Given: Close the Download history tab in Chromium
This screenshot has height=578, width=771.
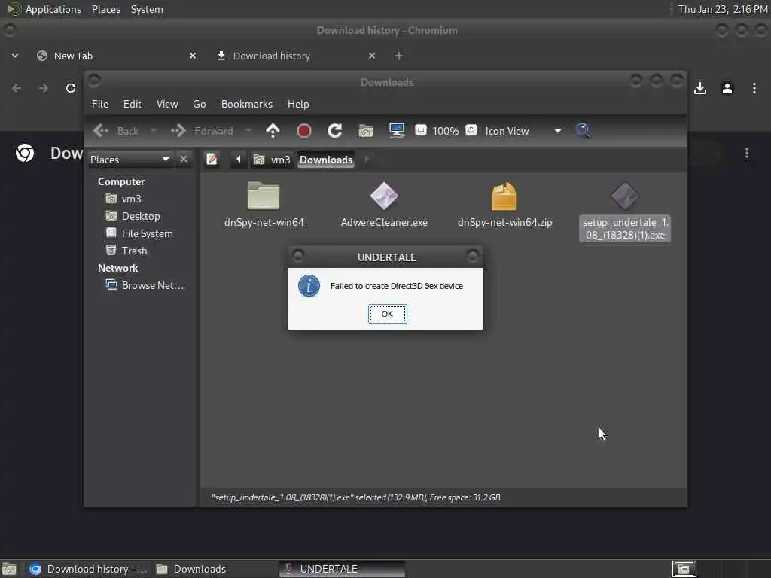Looking at the screenshot, I should 372,56.
